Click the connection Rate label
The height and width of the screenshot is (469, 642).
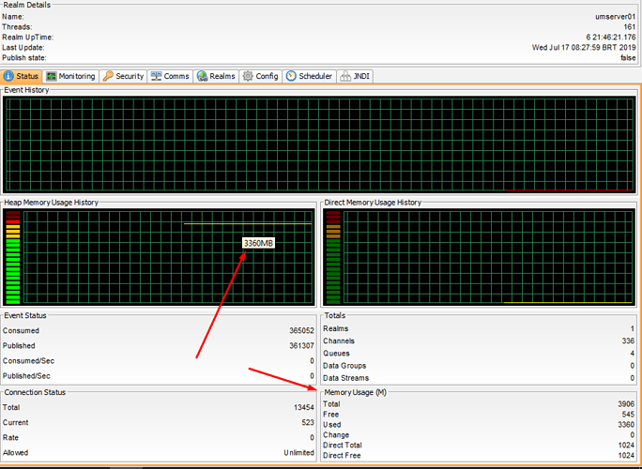click(10, 437)
